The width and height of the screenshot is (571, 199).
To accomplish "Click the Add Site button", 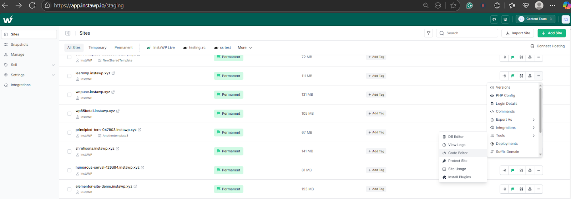I will 551,33.
